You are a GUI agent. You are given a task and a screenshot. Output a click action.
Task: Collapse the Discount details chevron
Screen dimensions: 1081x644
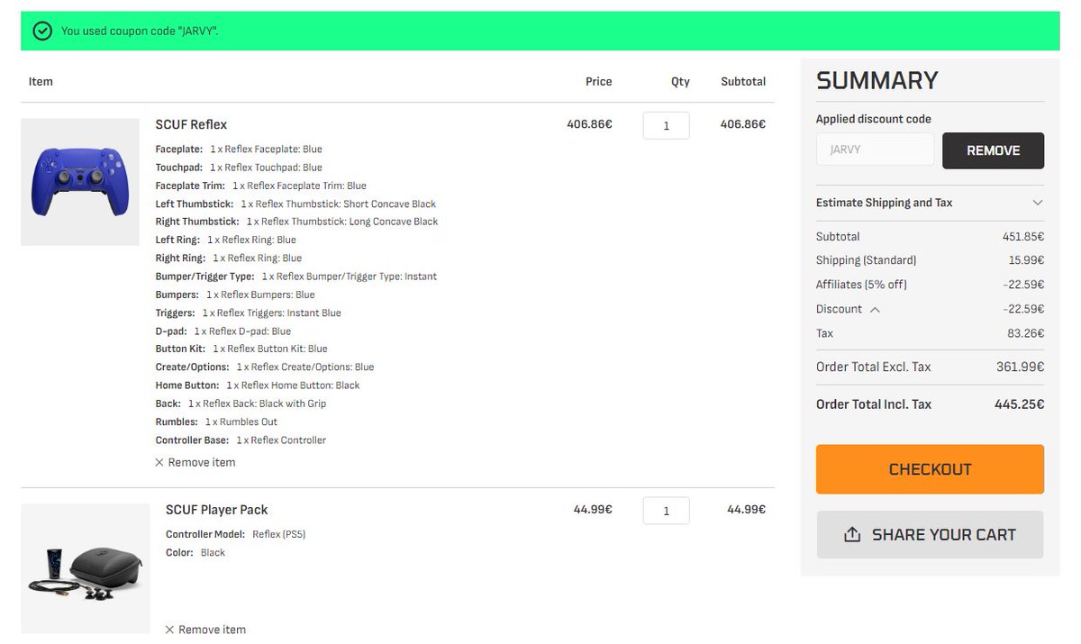click(875, 309)
